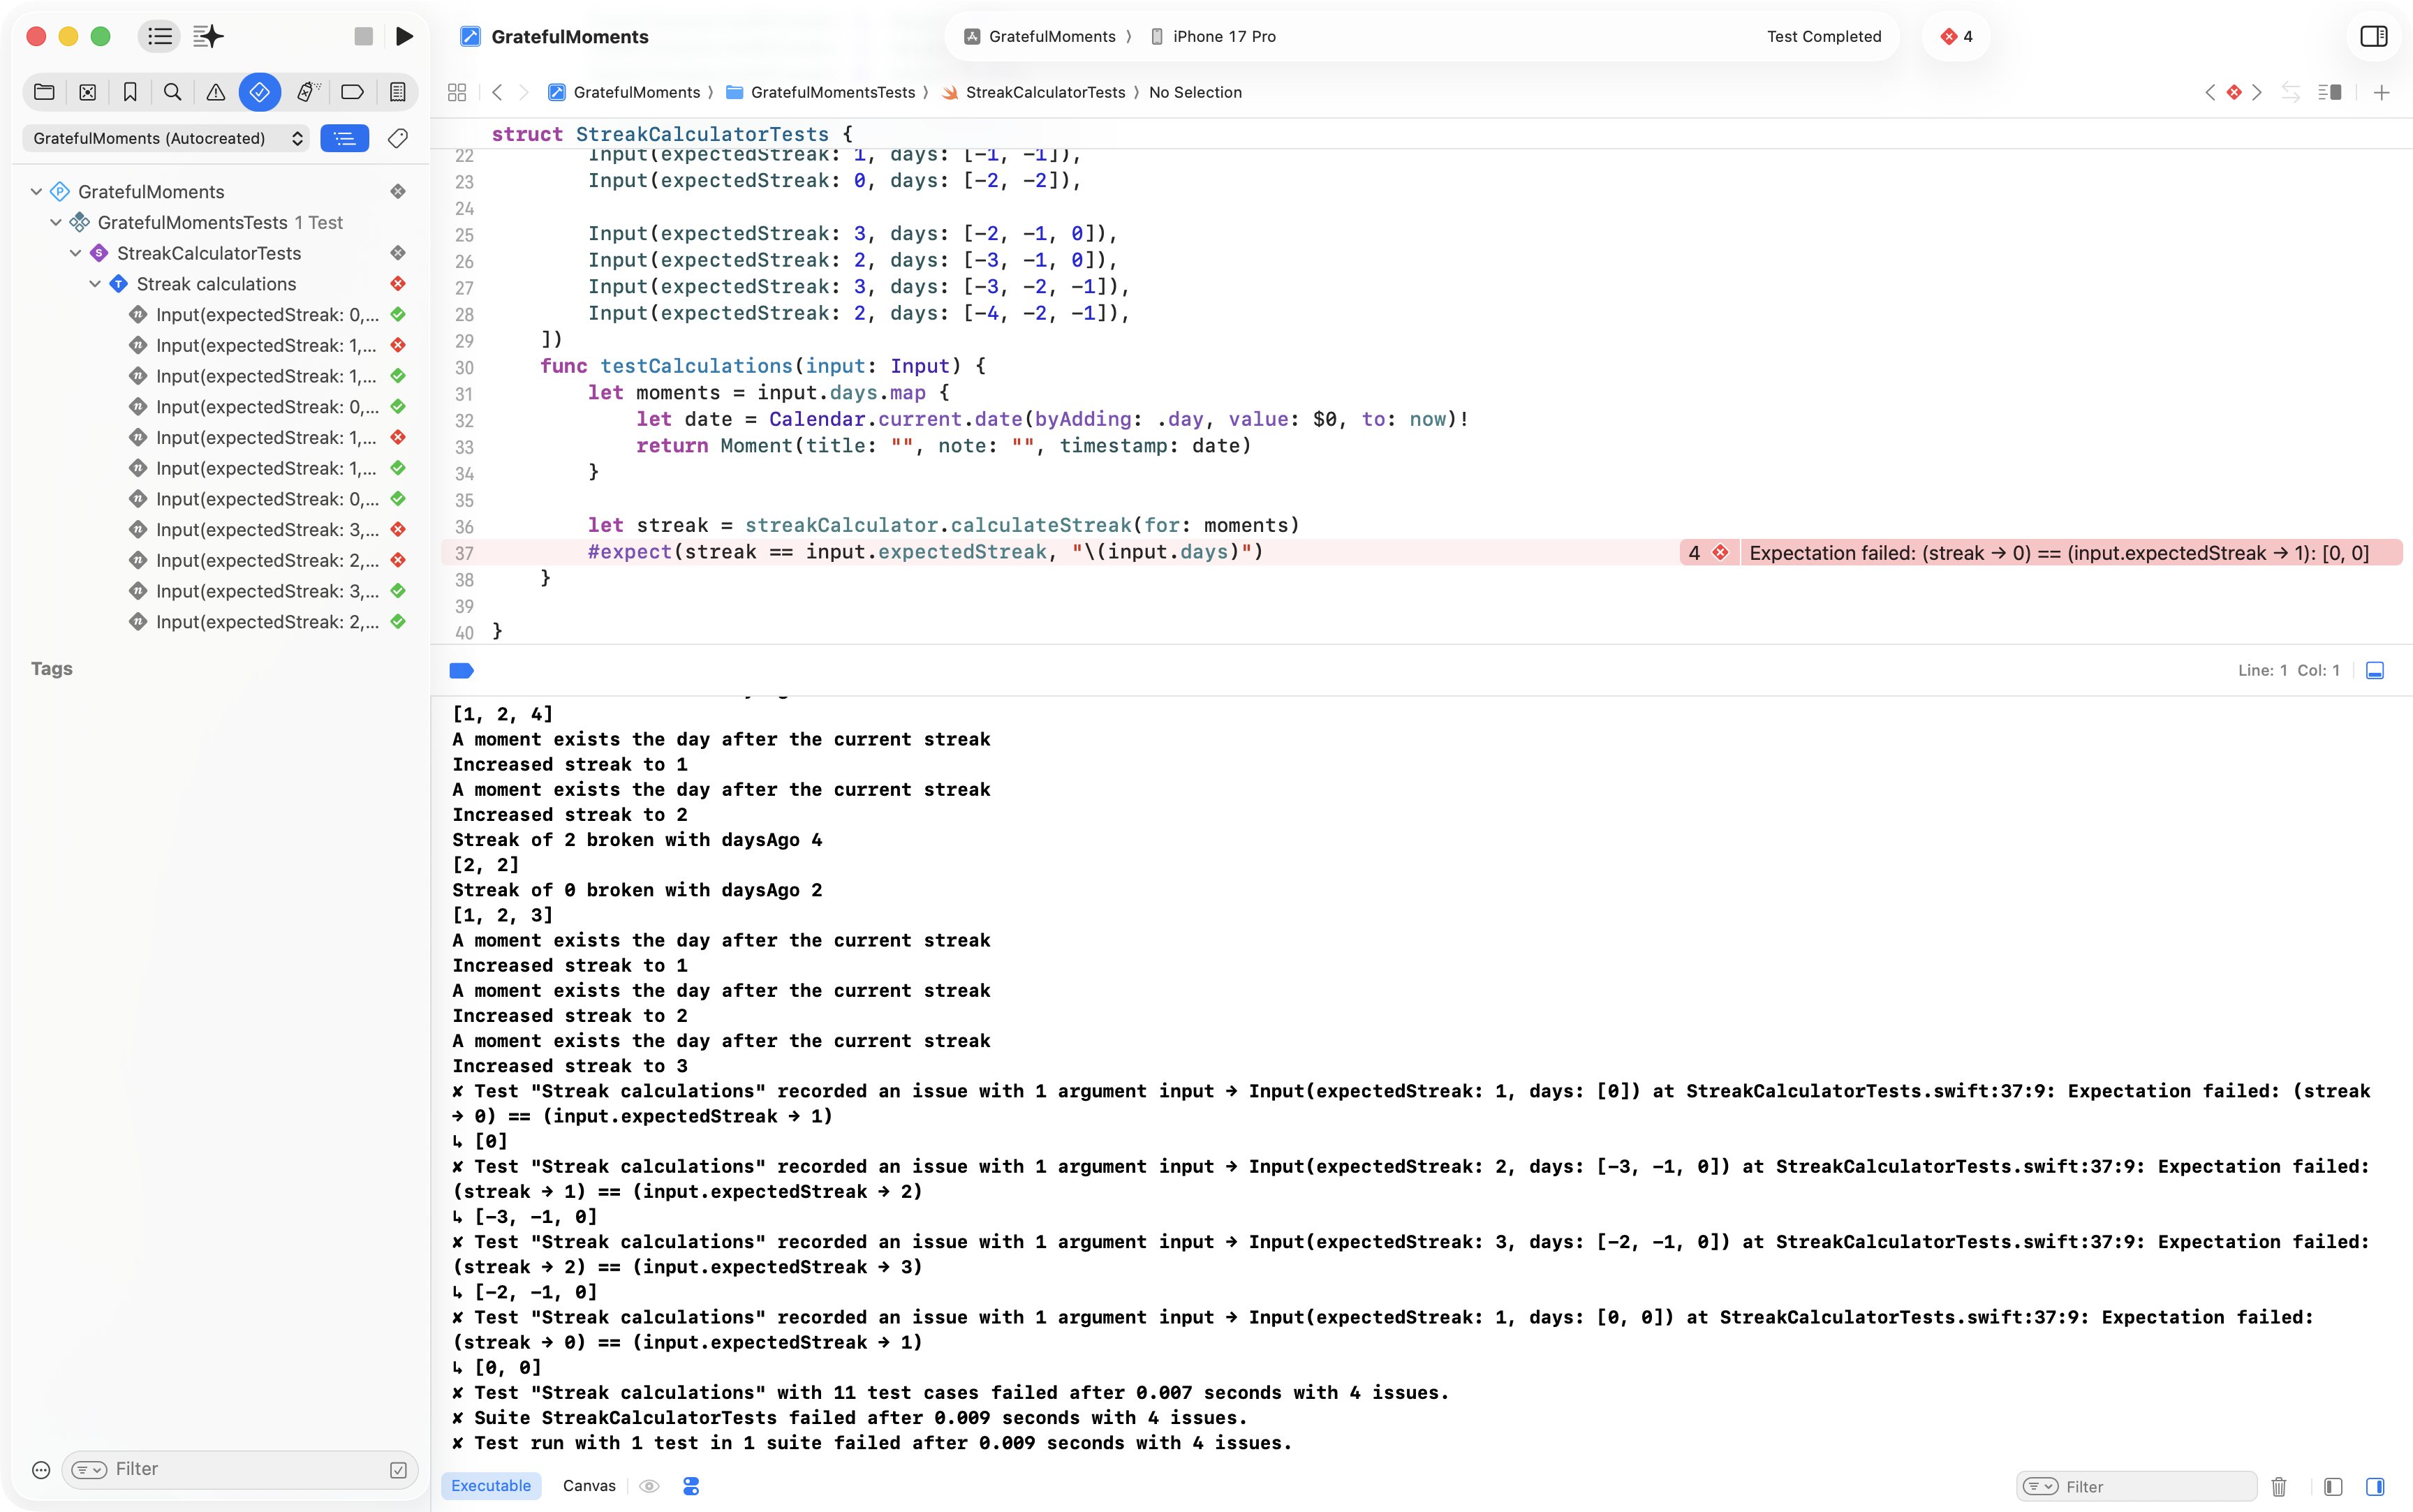Expand the inline 4 issues error badge
This screenshot has height=1512, width=2413.
(x=1708, y=553)
